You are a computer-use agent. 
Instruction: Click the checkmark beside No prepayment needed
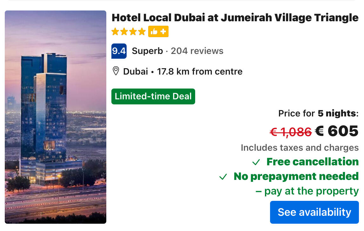coord(223,177)
